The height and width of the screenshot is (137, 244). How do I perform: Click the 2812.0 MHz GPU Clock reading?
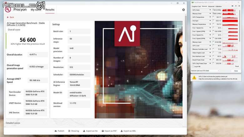pyautogui.click(x=217, y=10)
